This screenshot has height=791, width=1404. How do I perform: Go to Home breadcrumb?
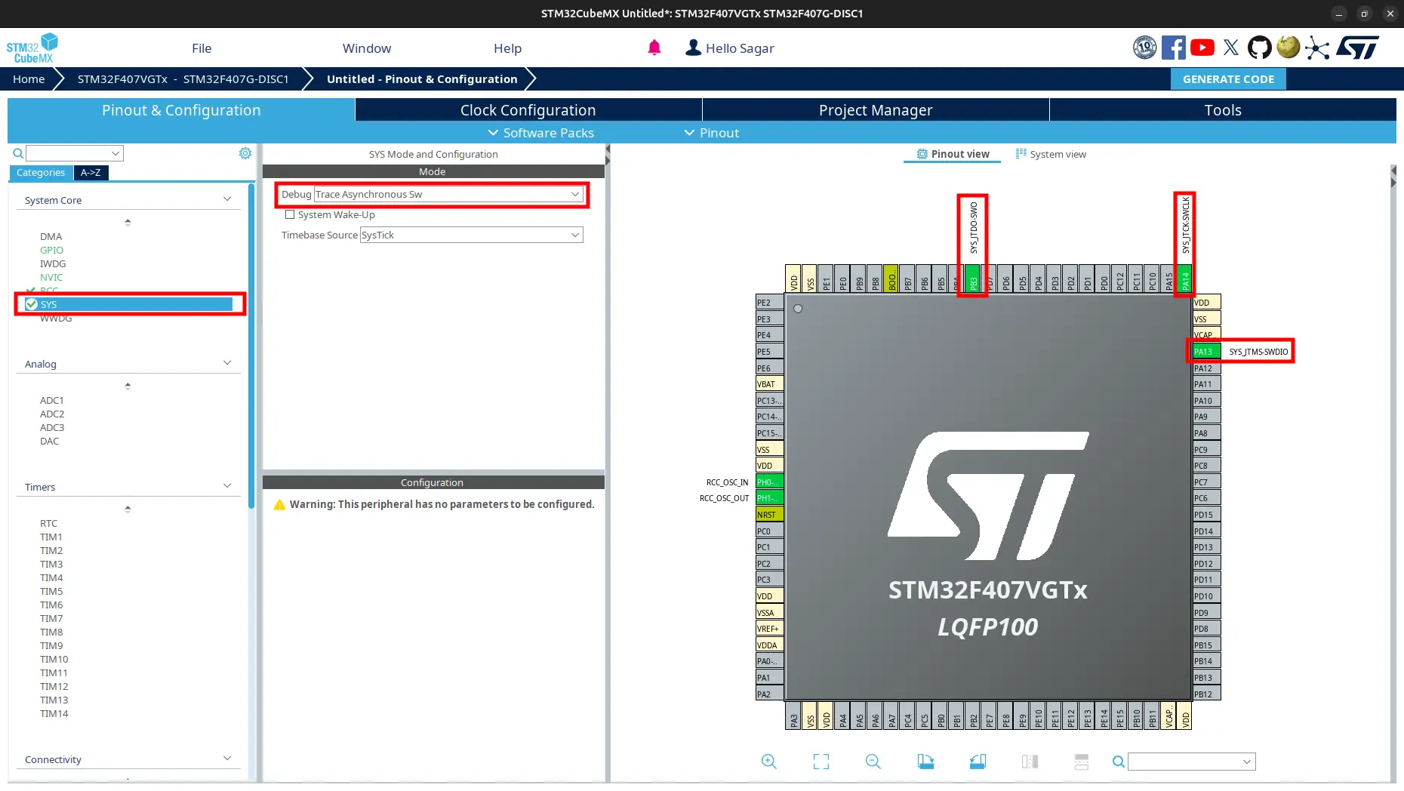[x=29, y=78]
